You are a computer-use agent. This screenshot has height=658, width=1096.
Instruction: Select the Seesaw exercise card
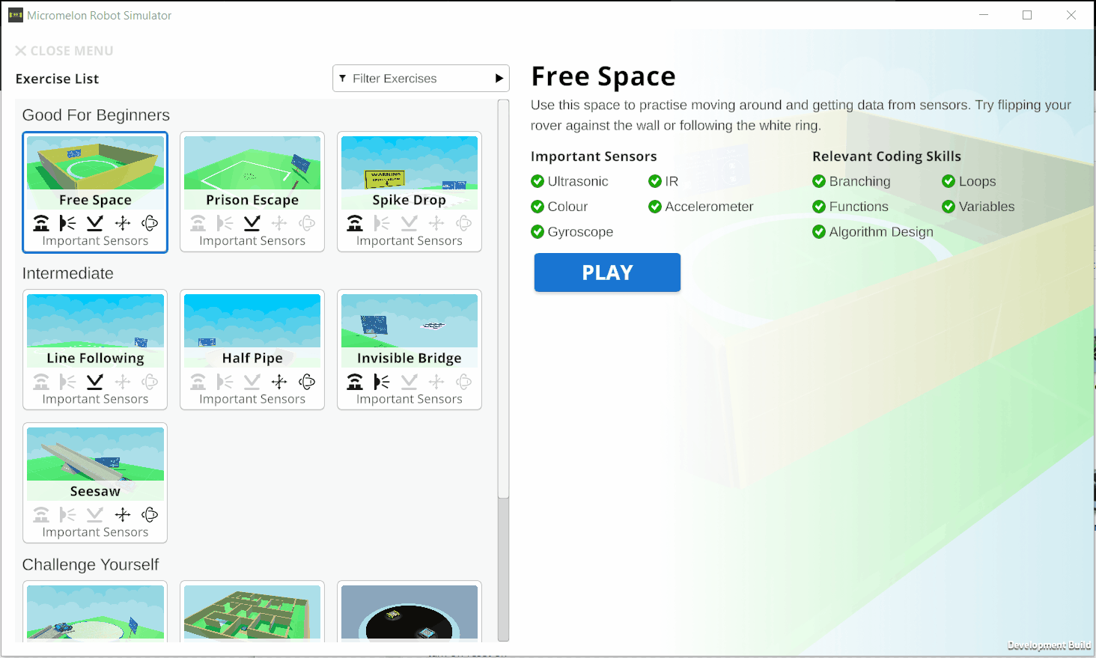pyautogui.click(x=95, y=465)
